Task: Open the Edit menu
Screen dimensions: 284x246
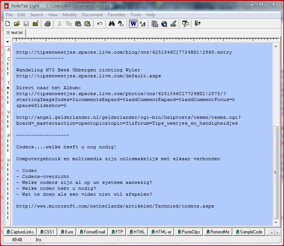Action: 21,15
